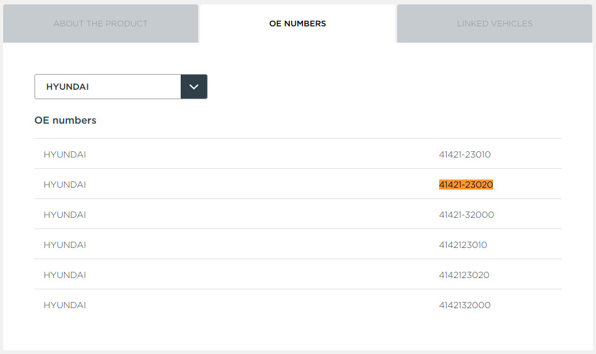Select OE number 4142123020

pyautogui.click(x=464, y=275)
